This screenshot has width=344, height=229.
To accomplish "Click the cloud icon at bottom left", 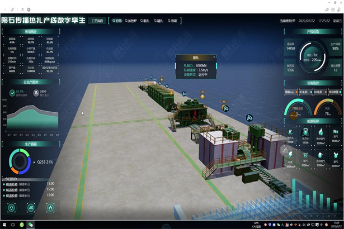I will tap(31, 208).
